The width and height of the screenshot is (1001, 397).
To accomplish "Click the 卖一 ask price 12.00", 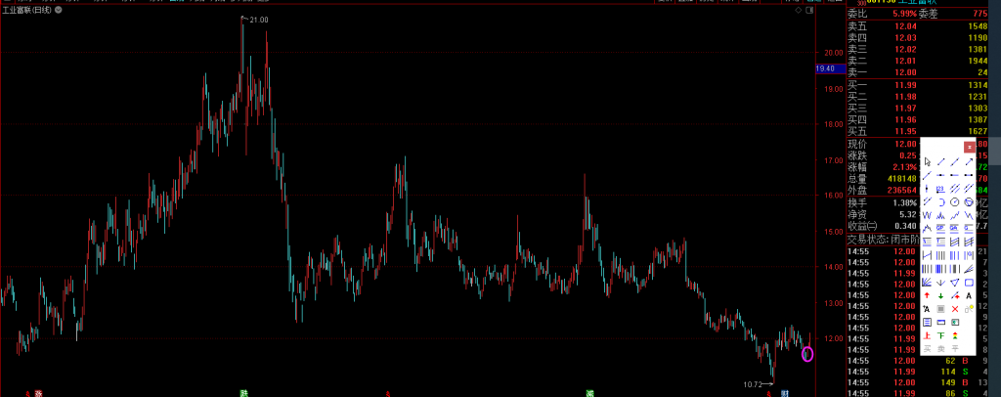I will (x=906, y=72).
